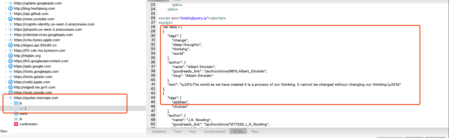Select the slash request under js folder

73,108
